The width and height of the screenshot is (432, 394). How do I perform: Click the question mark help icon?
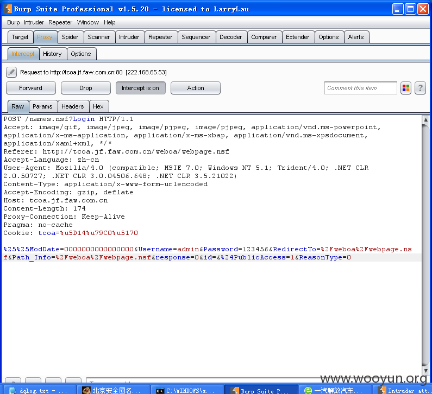coord(420,88)
